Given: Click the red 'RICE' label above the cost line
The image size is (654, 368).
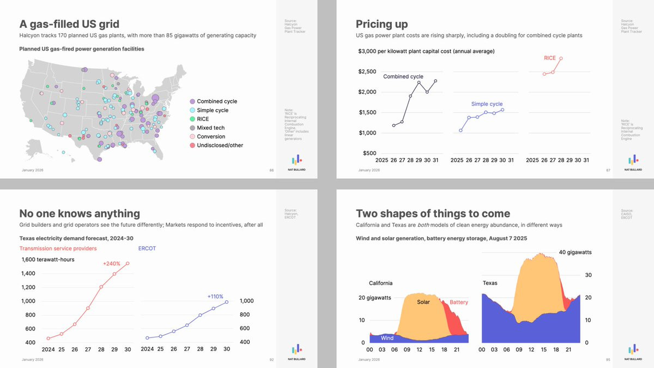Looking at the screenshot, I should pos(550,58).
